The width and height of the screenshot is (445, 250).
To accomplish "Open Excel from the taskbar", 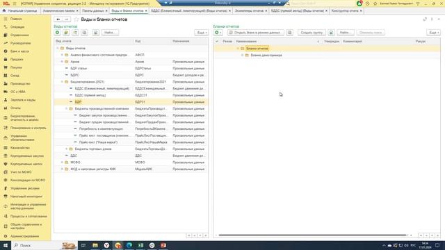I will [140, 245].
